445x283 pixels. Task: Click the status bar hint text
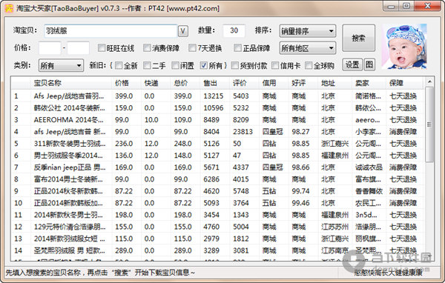coord(100,273)
